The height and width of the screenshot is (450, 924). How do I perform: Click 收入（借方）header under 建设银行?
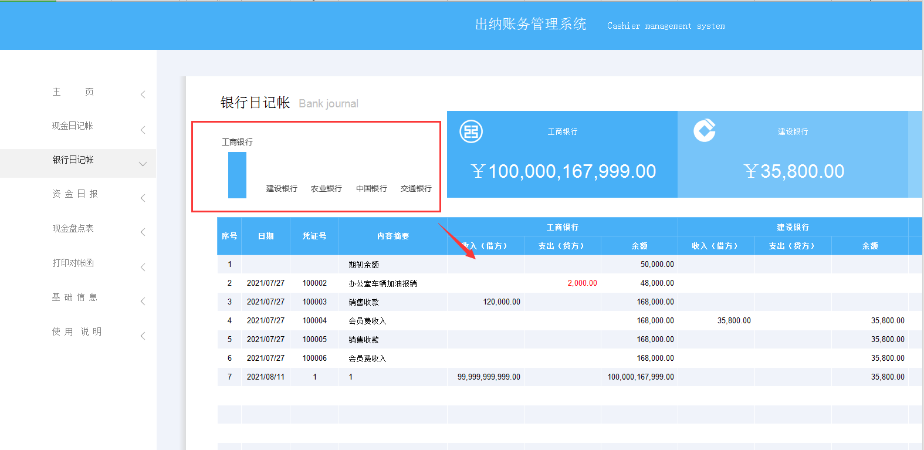pyautogui.click(x=716, y=246)
